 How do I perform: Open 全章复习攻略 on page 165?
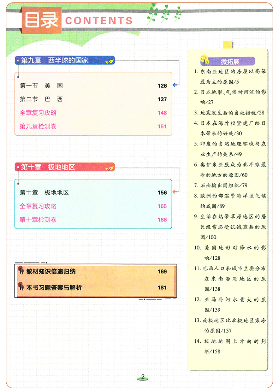point(38,206)
